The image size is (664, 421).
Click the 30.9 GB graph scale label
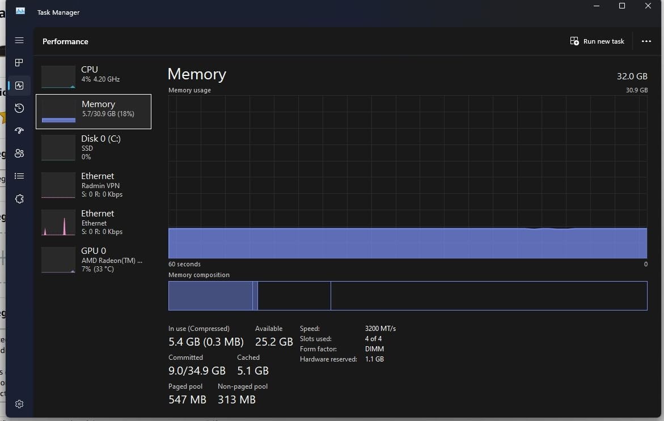[x=636, y=90]
